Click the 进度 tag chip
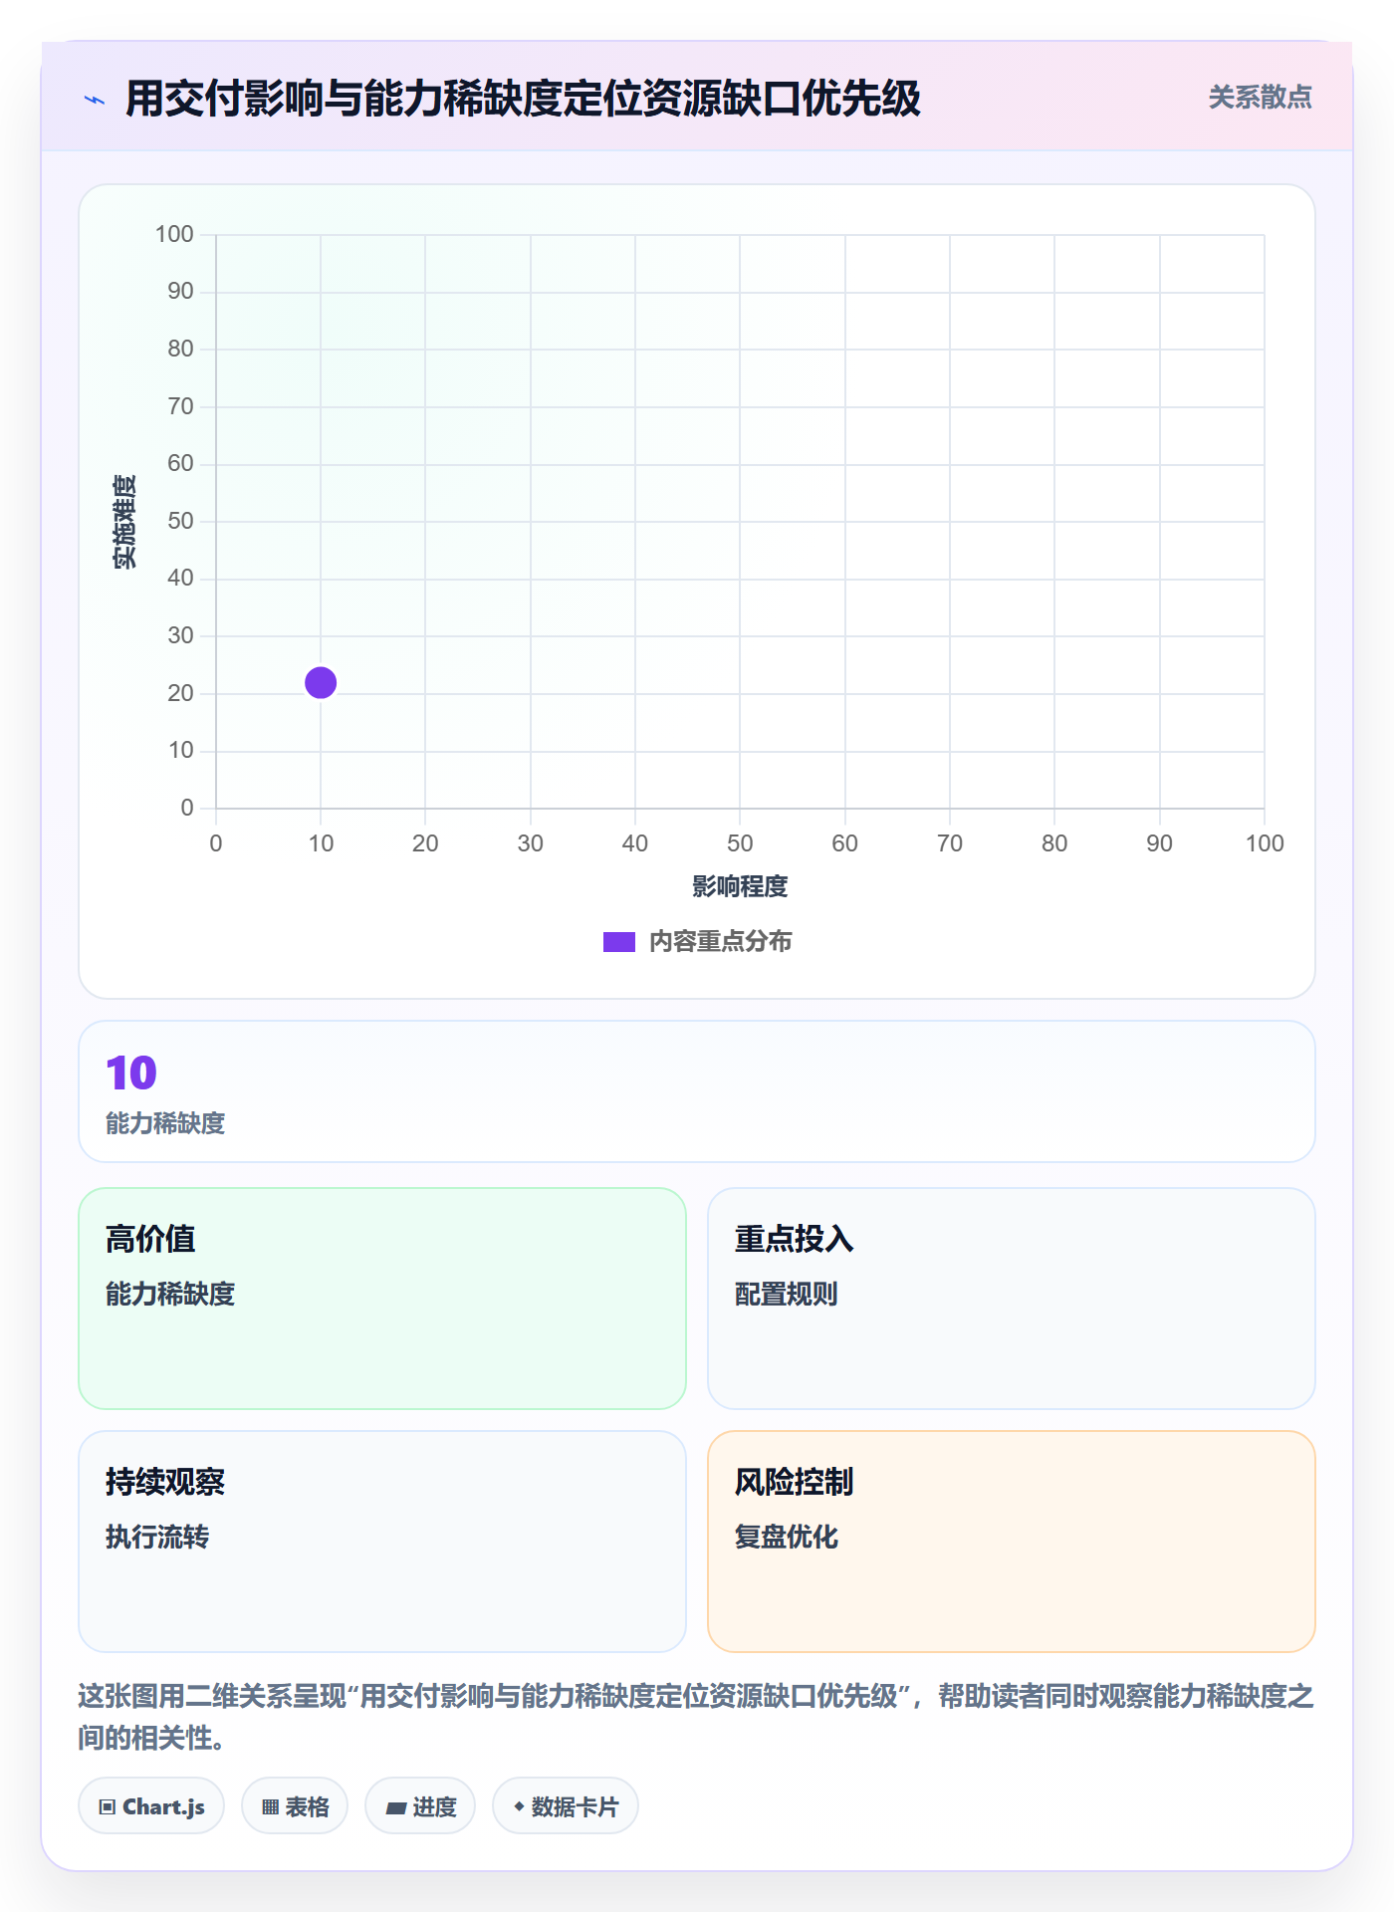 pyautogui.click(x=420, y=1806)
